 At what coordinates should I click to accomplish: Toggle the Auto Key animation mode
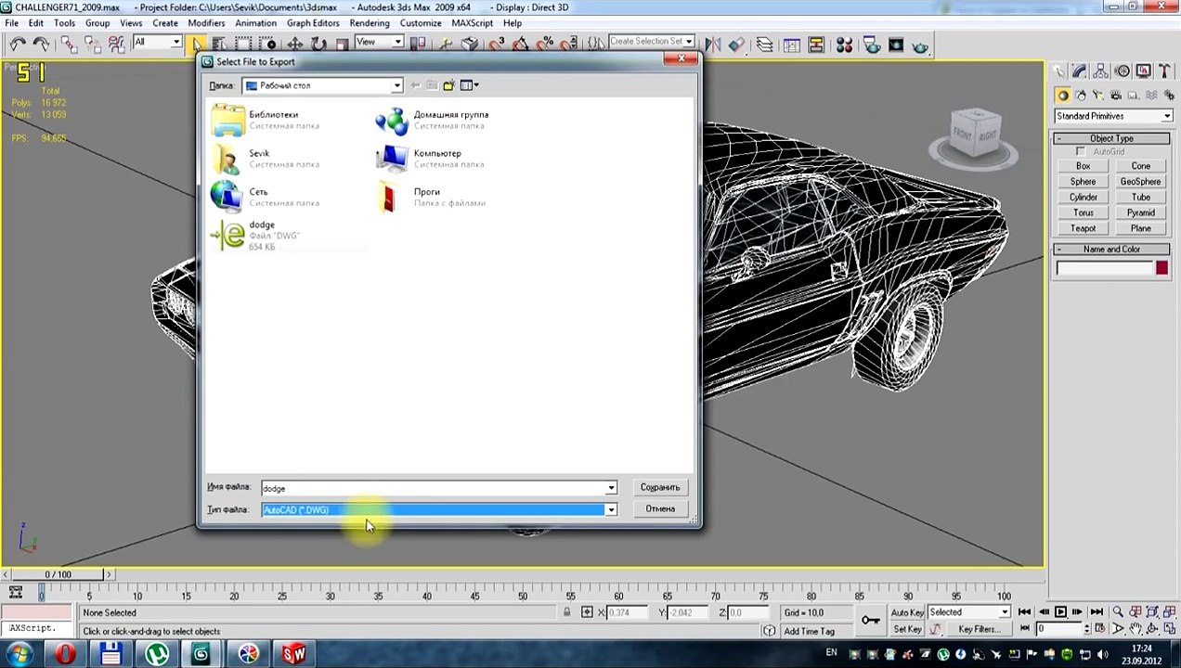(x=907, y=612)
